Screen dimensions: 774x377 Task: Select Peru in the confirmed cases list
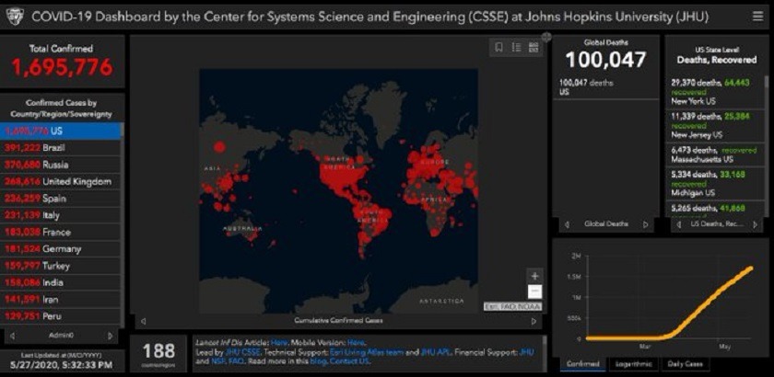point(61,316)
